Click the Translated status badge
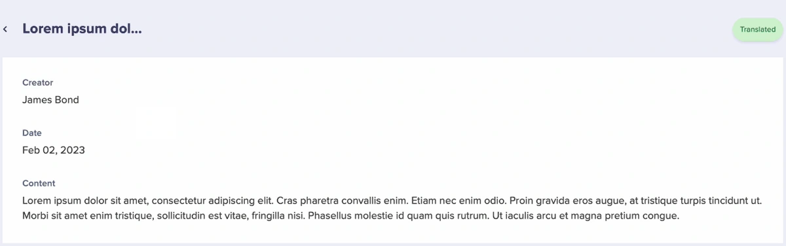786x246 pixels. point(758,29)
